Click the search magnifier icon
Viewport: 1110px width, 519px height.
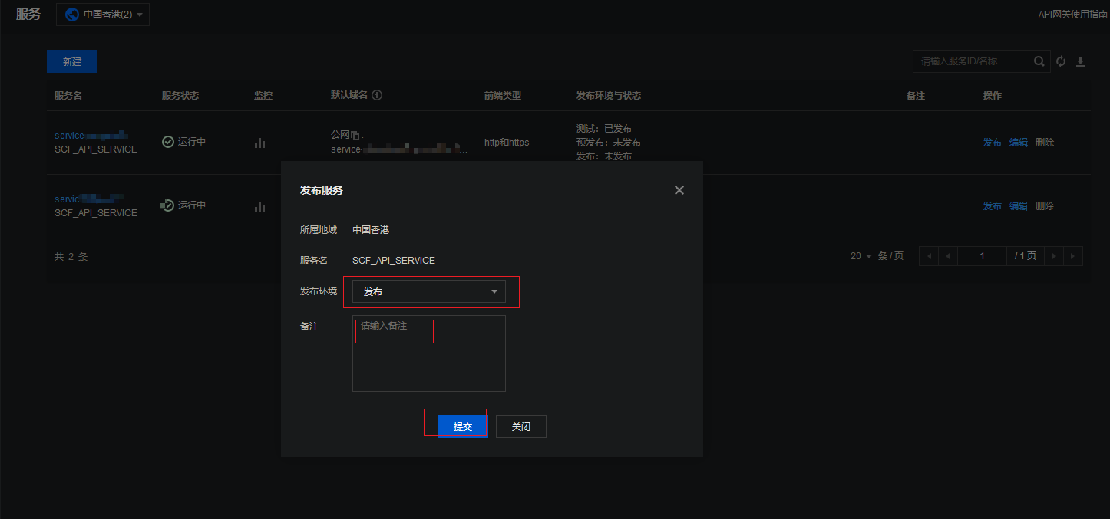pyautogui.click(x=1039, y=61)
